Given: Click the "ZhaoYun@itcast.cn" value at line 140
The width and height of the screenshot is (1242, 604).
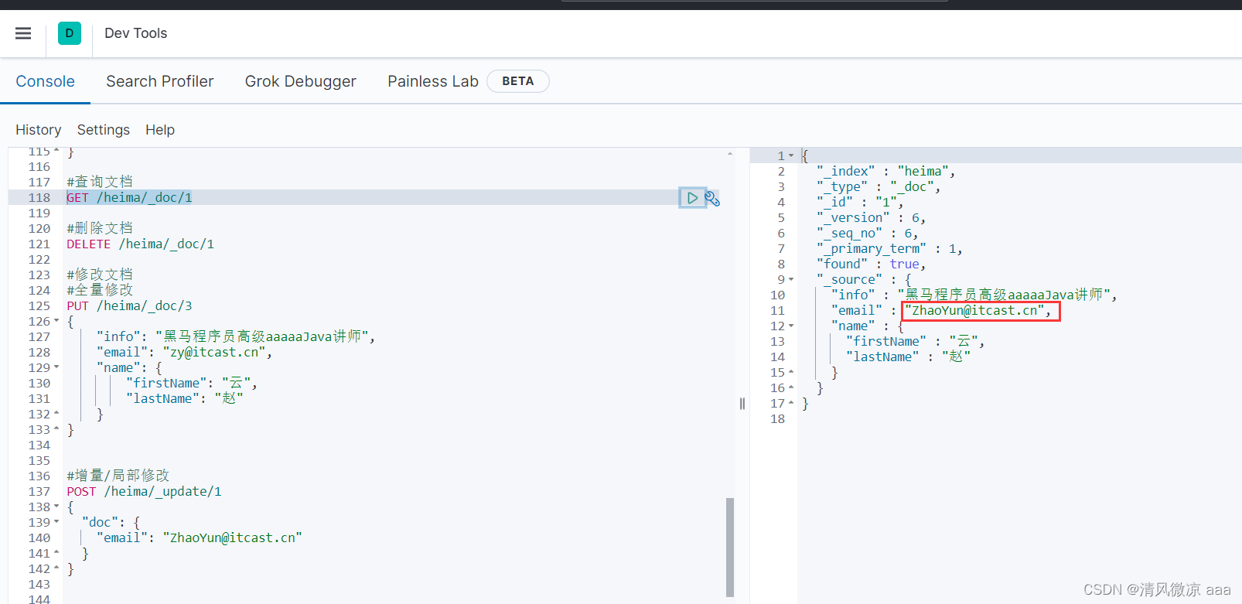Looking at the screenshot, I should [233, 537].
